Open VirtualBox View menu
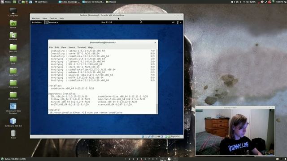Viewport: 287px width, 161px height. 44,18
